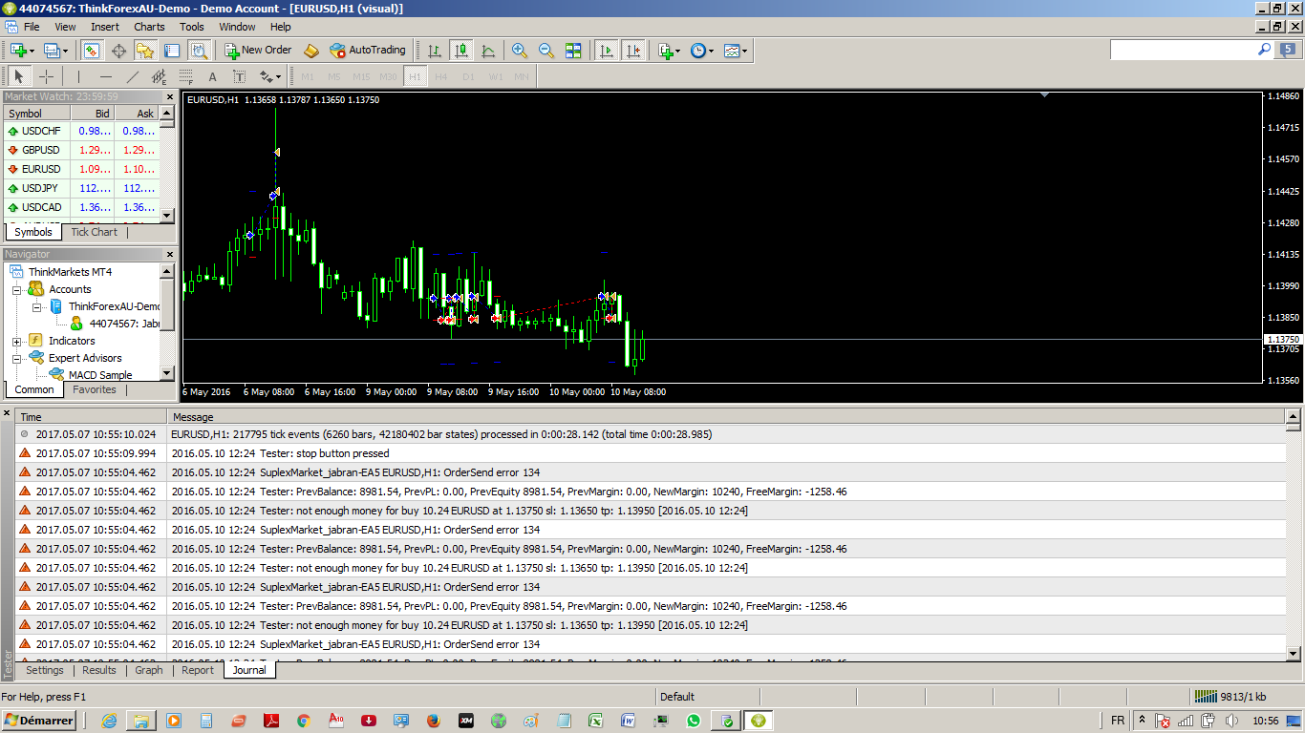This screenshot has height=733, width=1305.
Task: Open the Charts menu
Action: click(149, 27)
